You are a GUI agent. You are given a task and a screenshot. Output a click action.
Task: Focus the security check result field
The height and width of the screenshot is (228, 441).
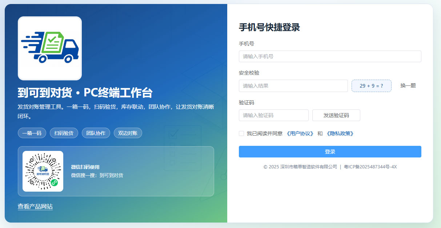[x=293, y=86]
